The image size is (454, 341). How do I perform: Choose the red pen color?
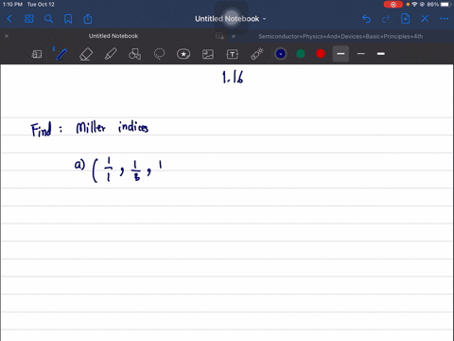(321, 54)
